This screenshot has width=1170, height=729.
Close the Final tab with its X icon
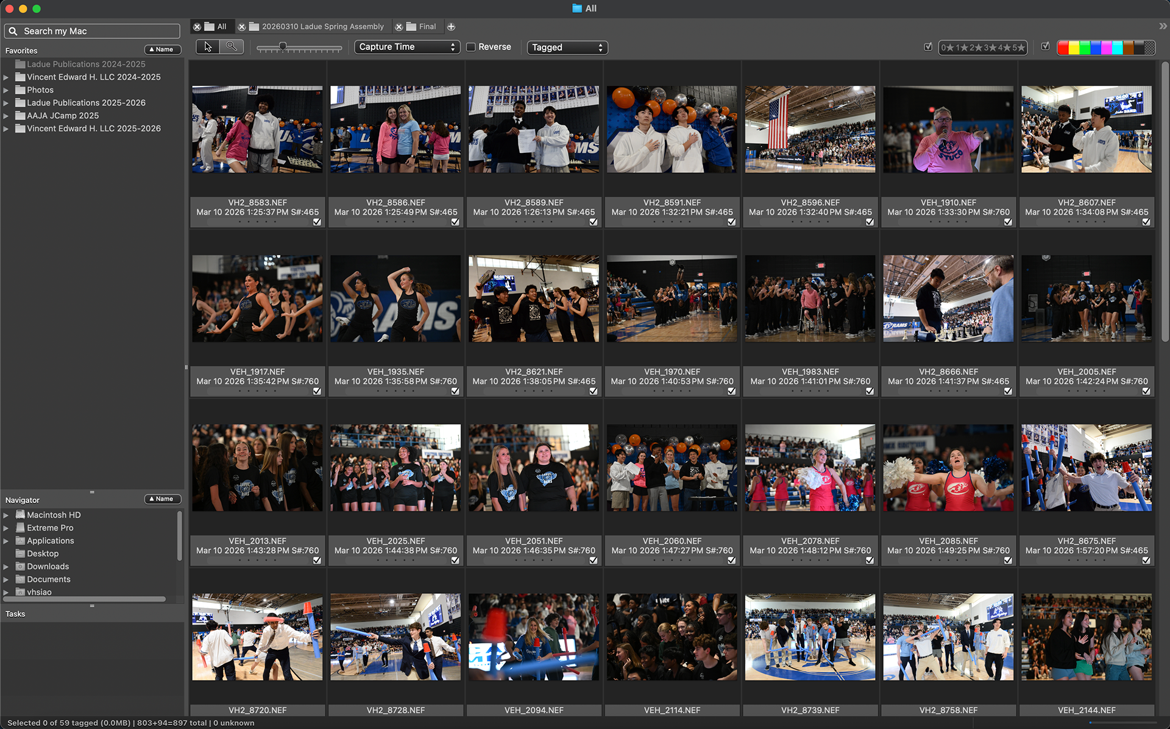399,27
